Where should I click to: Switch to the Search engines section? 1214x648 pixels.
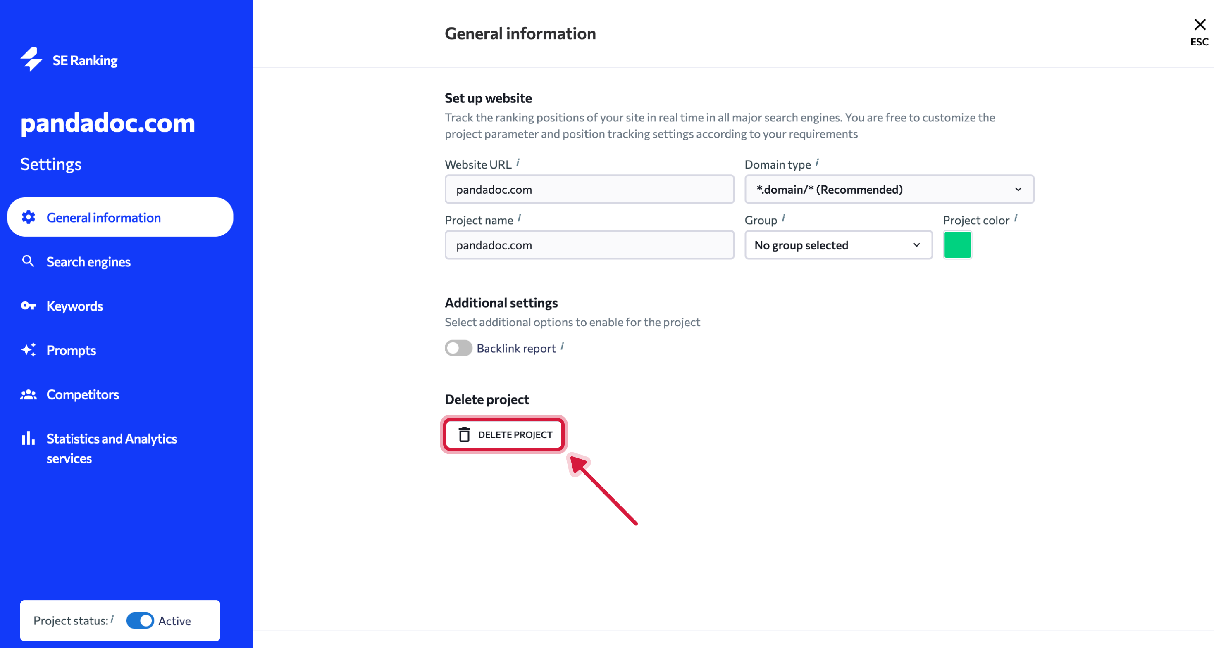coord(88,261)
